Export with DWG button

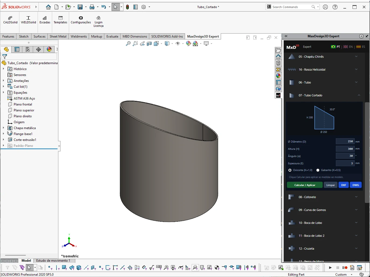[356, 185]
